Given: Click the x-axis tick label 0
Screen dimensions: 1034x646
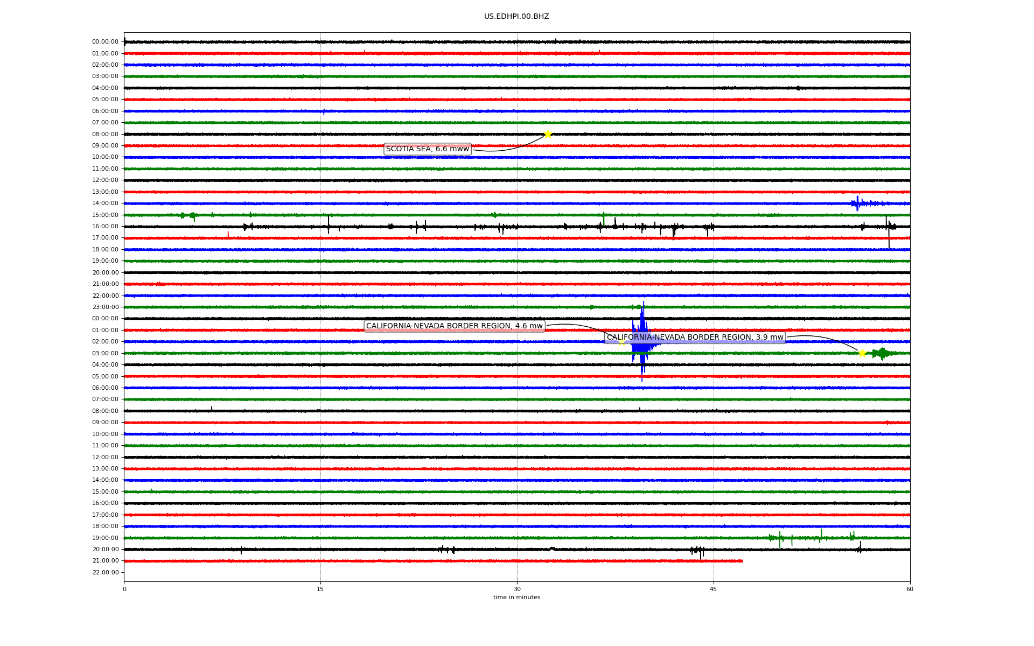Looking at the screenshot, I should (x=124, y=589).
